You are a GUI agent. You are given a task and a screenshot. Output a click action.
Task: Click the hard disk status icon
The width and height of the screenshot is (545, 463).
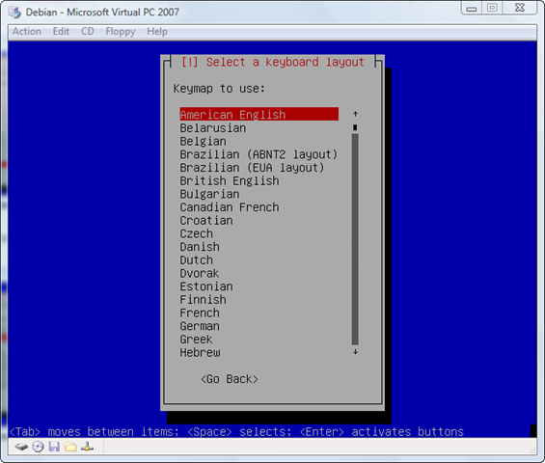pyautogui.click(x=21, y=447)
